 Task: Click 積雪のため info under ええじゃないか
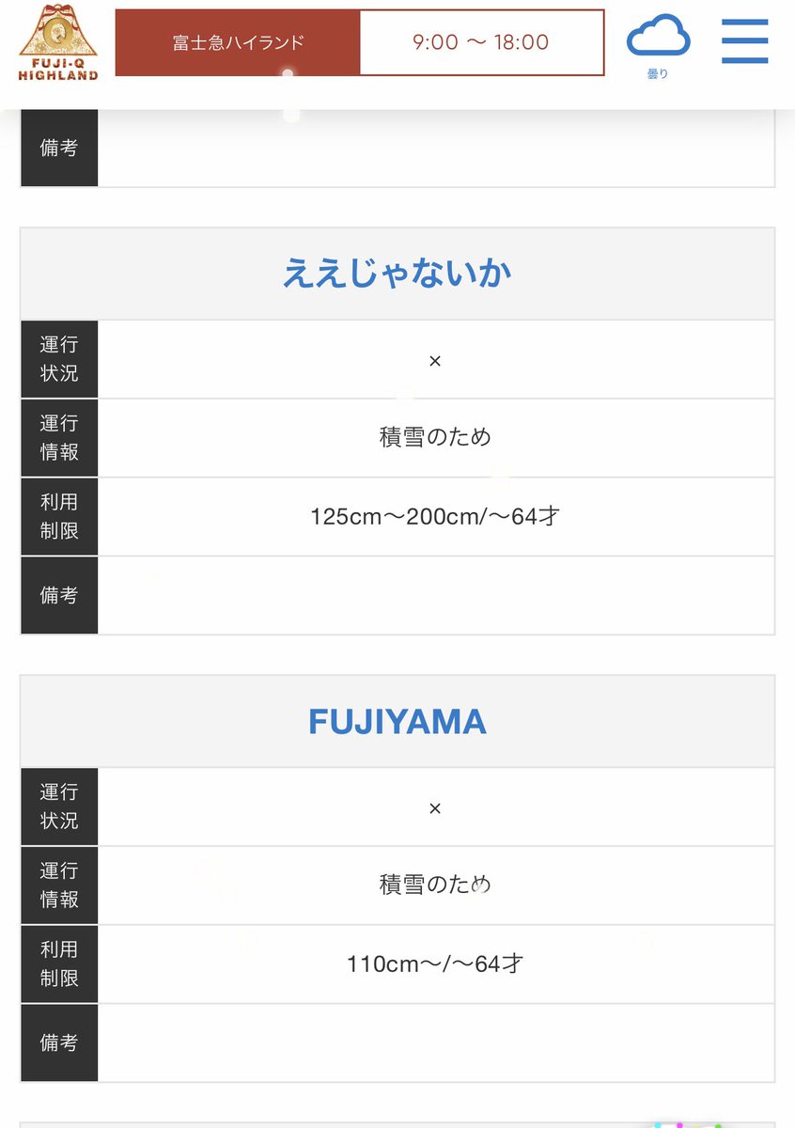coord(434,437)
